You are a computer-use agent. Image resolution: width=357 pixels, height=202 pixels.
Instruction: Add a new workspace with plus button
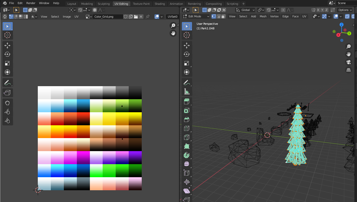point(243,4)
